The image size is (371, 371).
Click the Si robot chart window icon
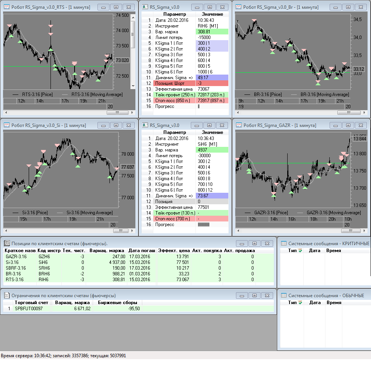coord(7,125)
